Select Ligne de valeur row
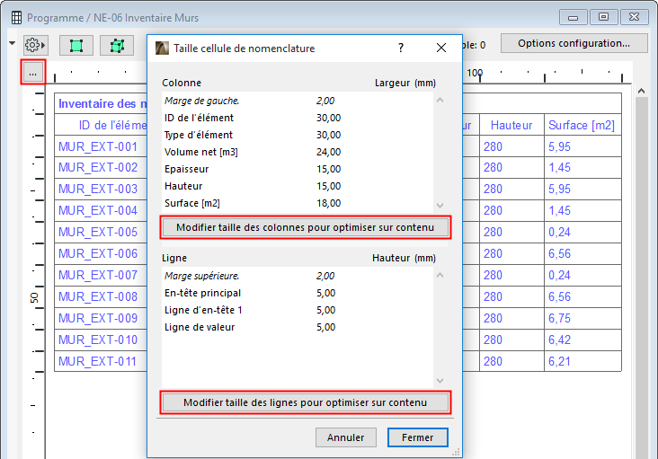The image size is (658, 459). point(298,327)
